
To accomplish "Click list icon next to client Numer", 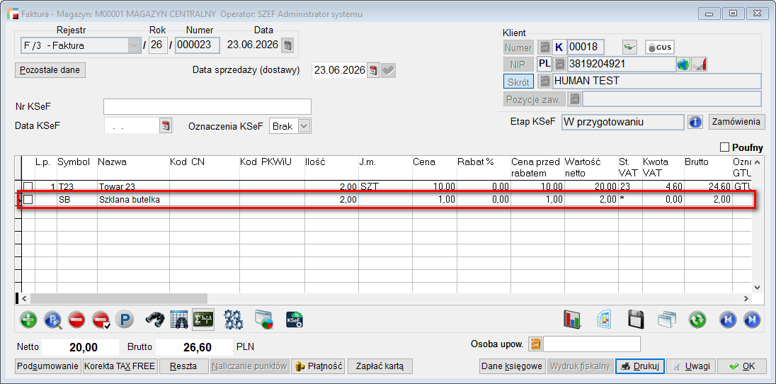I will [x=545, y=47].
